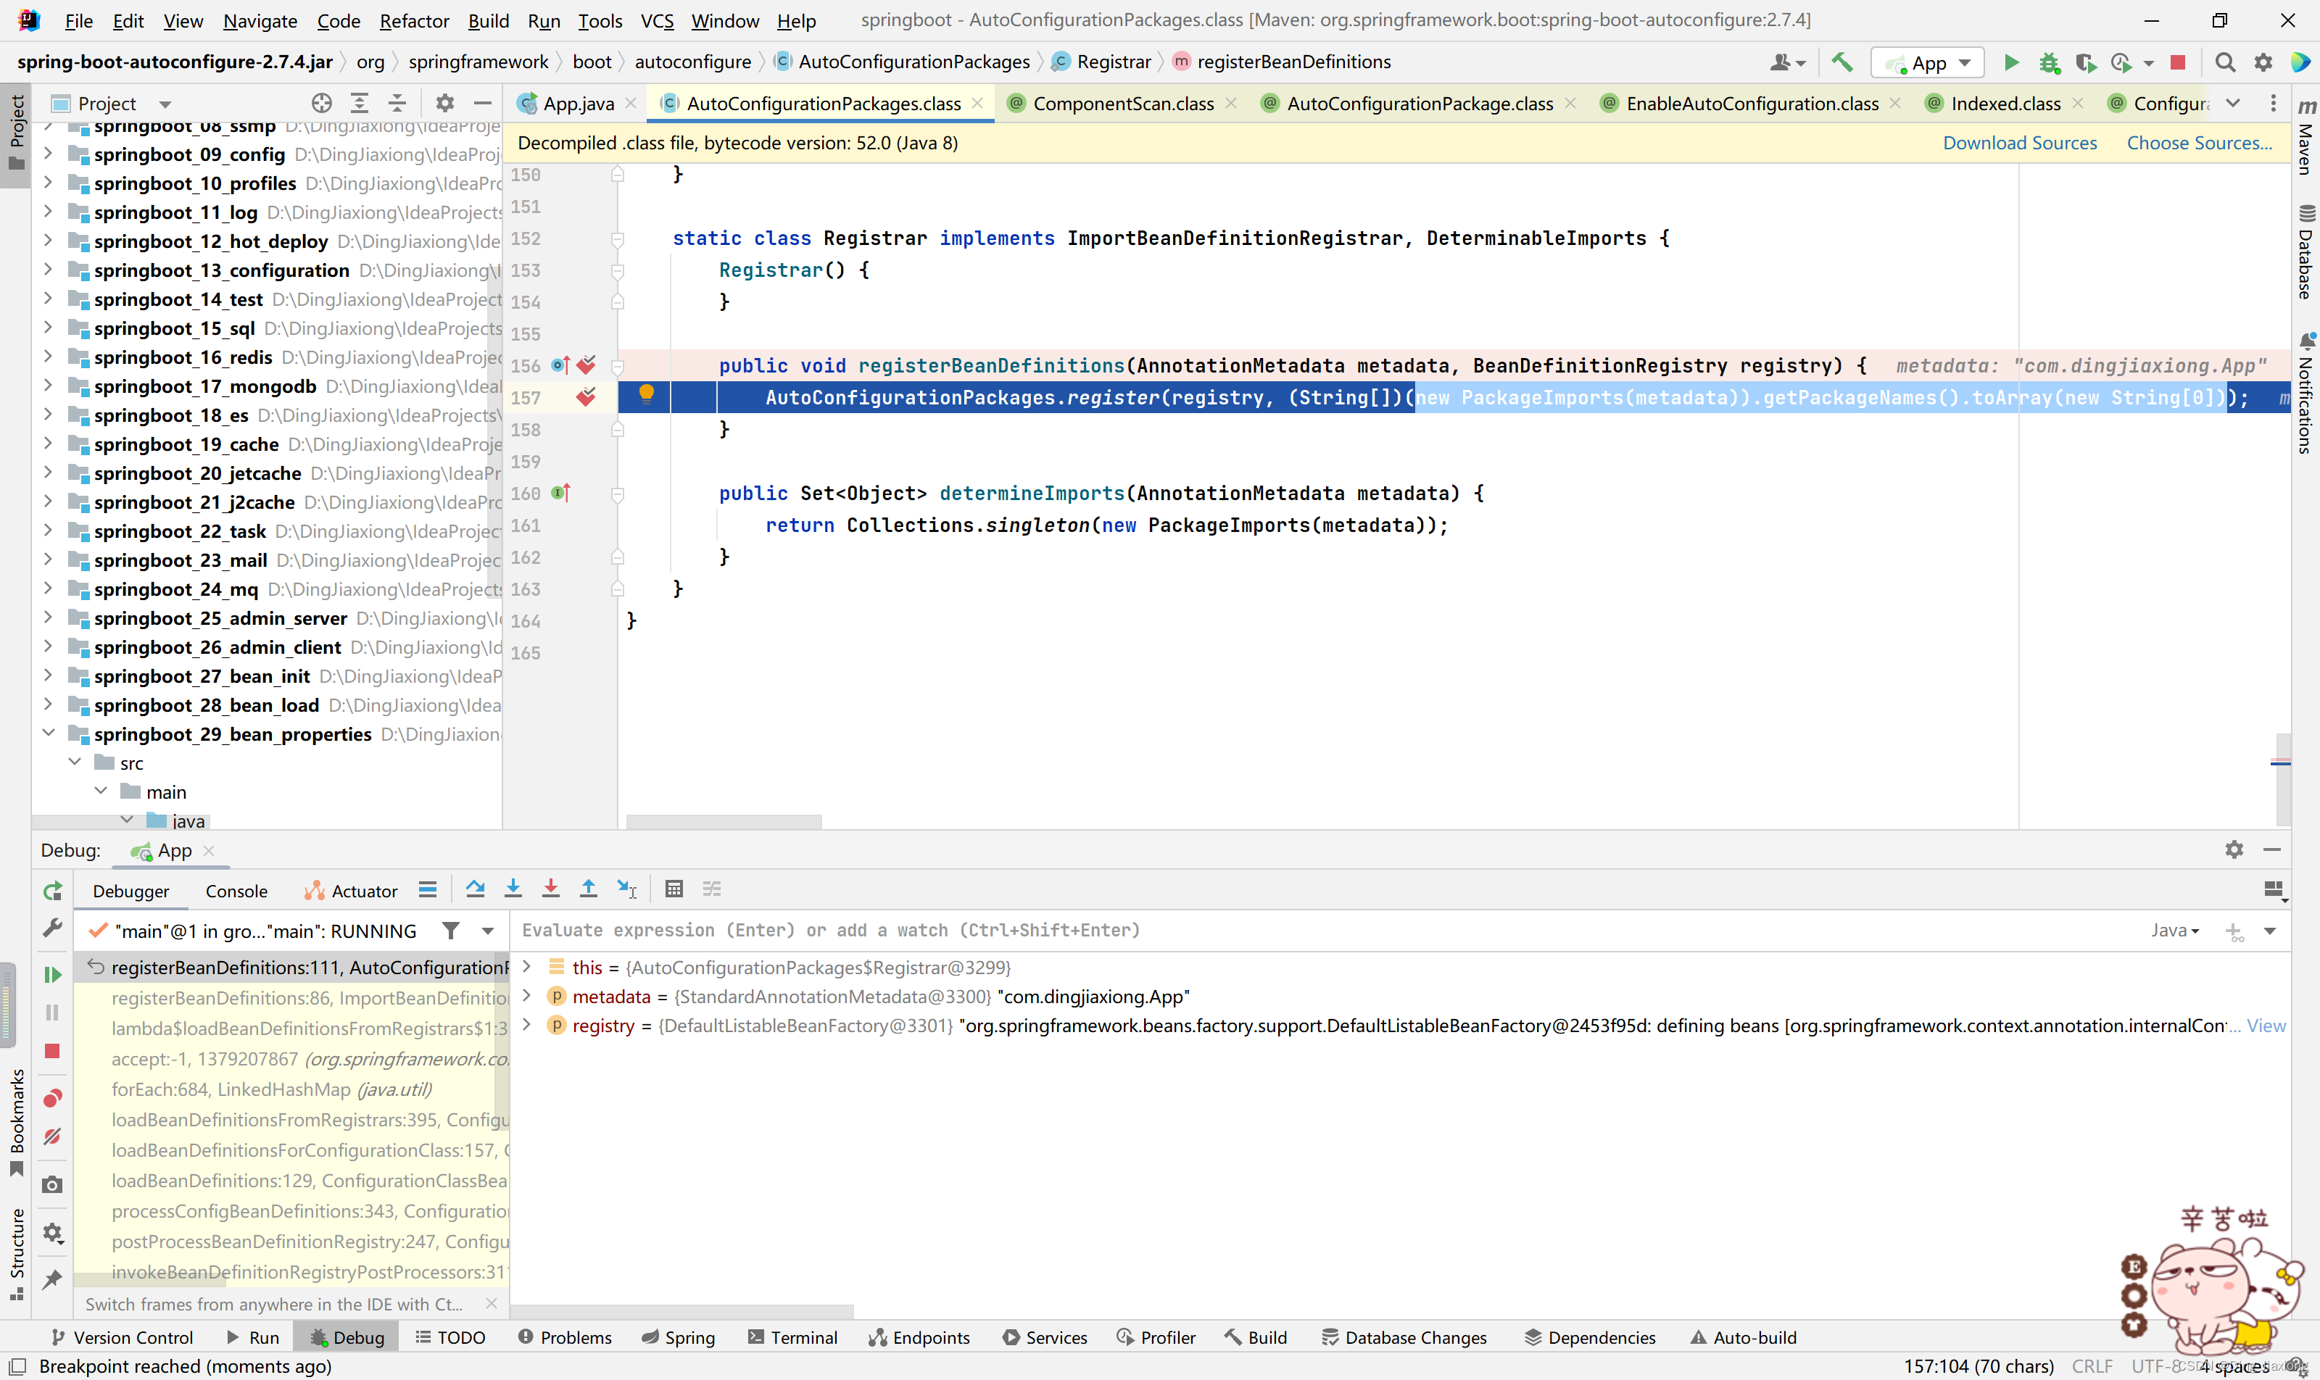Open Search Everywhere magnifier icon
Image resolution: width=2320 pixels, height=1380 pixels.
(x=2224, y=62)
